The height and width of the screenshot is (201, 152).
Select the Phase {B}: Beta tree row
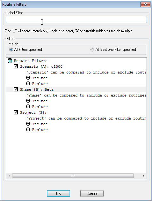pyautogui.click(x=76, y=89)
